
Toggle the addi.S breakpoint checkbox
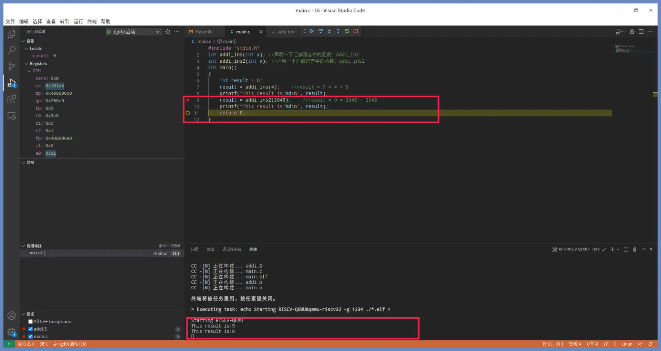[30, 329]
